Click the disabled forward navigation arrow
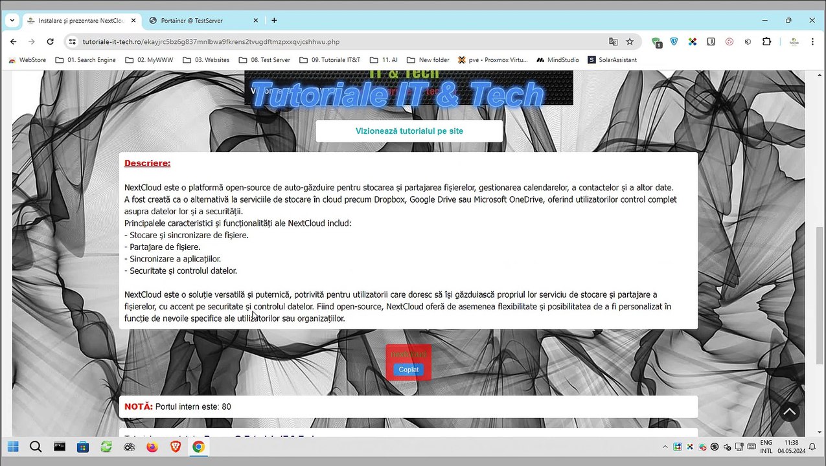Screen dimensions: 826x466 tap(32, 41)
